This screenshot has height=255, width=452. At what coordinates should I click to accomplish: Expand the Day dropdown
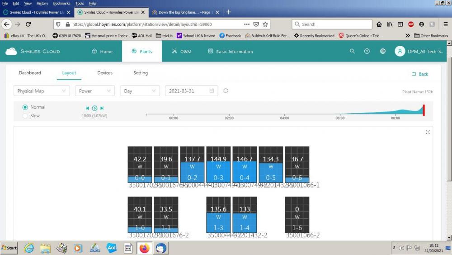click(x=140, y=91)
